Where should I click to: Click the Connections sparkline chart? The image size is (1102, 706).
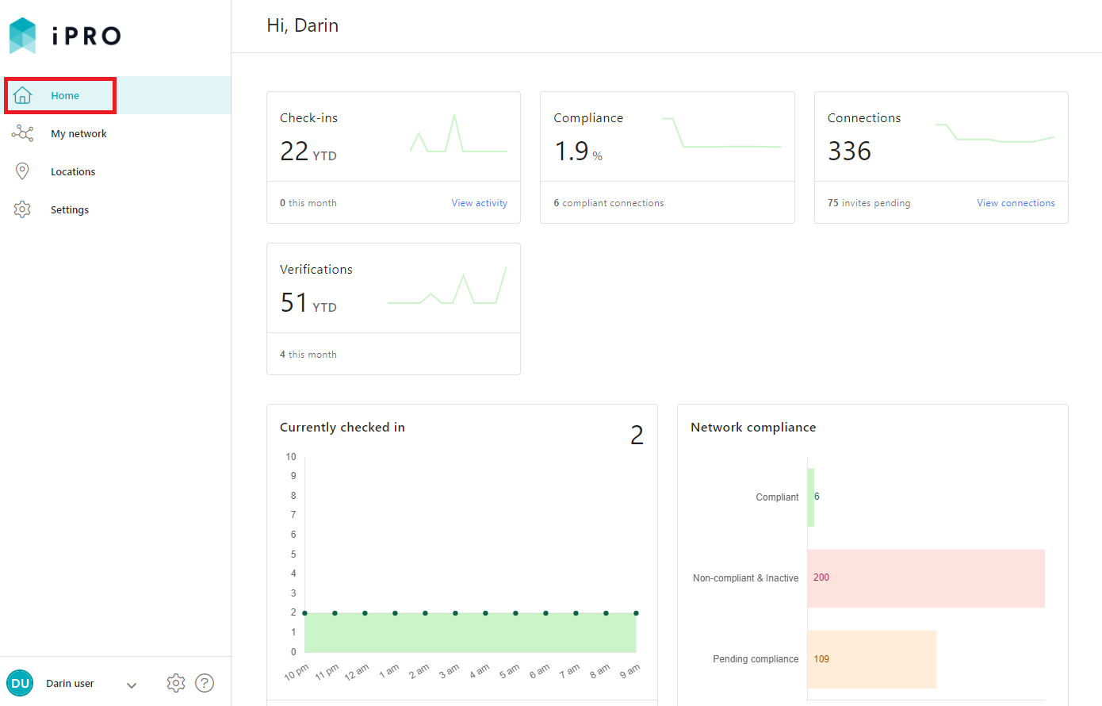coord(995,132)
